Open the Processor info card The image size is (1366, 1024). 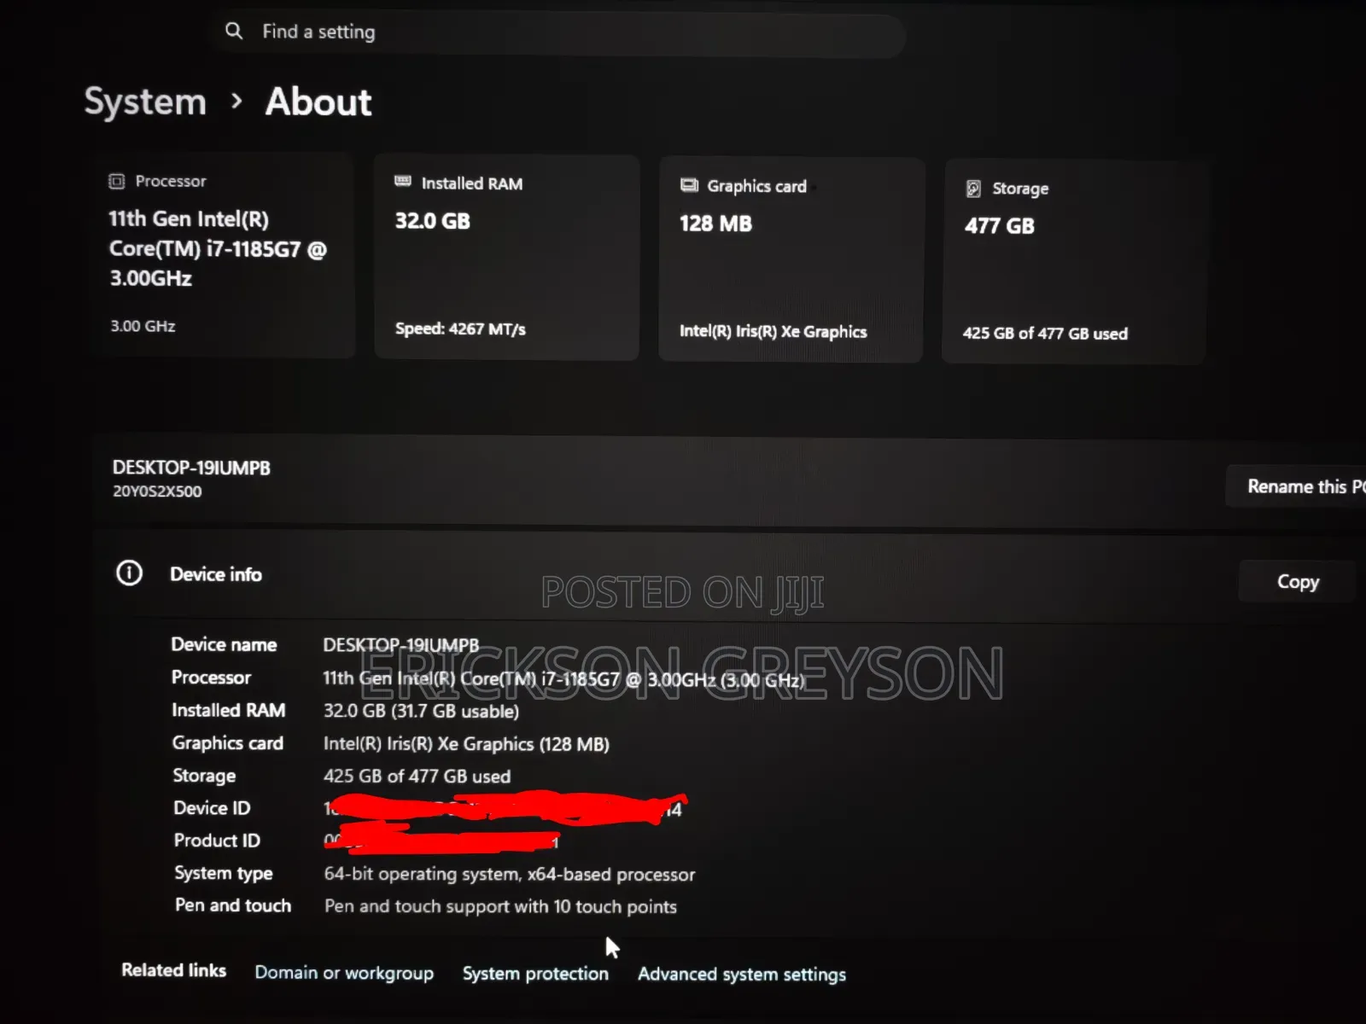point(223,254)
